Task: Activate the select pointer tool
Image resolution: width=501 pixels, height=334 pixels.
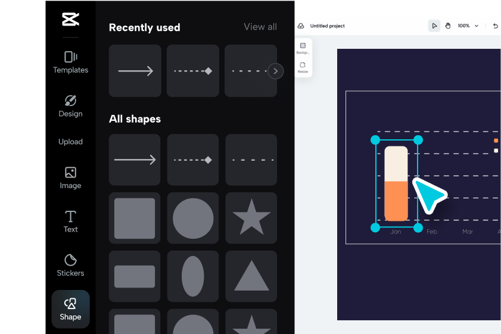Action: pyautogui.click(x=434, y=26)
